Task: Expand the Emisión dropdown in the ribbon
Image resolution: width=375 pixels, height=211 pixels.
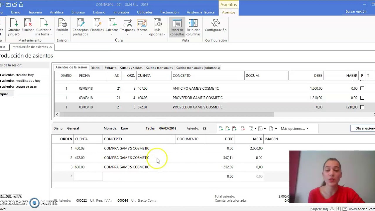Action: click(62, 34)
